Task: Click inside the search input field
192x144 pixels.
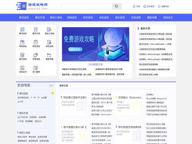Action: coord(87,6)
